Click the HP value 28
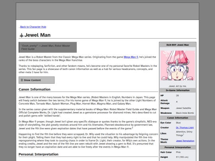215x161 pixels. (x=178, y=95)
